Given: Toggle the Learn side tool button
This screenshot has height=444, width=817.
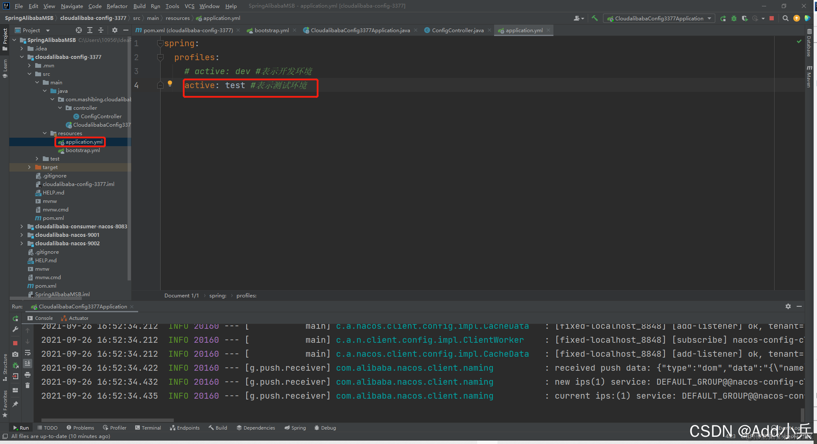Looking at the screenshot, I should point(5,68).
